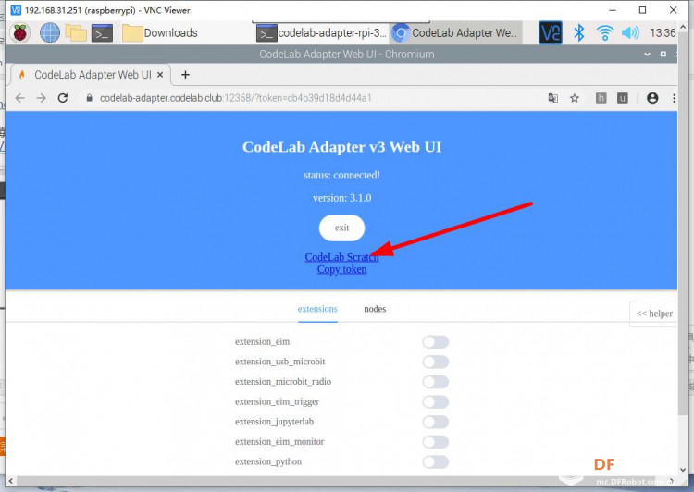Maximize the Chromium window in title bar
Image resolution: width=694 pixels, height=492 pixels.
click(663, 54)
